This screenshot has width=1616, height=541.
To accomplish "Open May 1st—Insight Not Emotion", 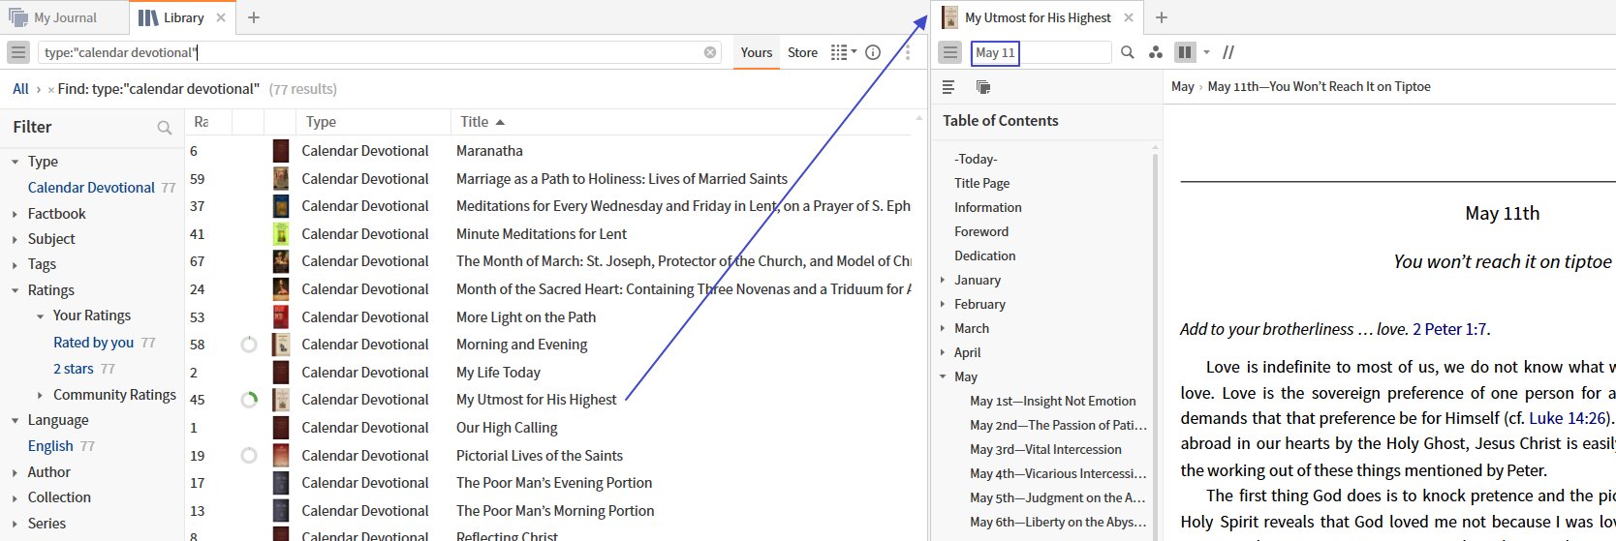I will tap(1052, 401).
